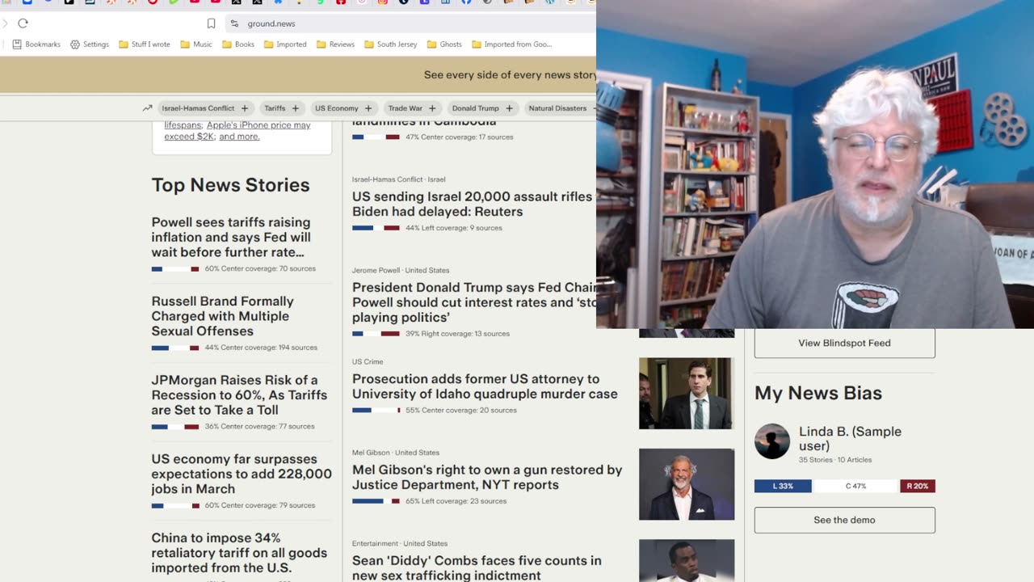
Task: Click the 'US Crime' category tag
Action: 368,361
